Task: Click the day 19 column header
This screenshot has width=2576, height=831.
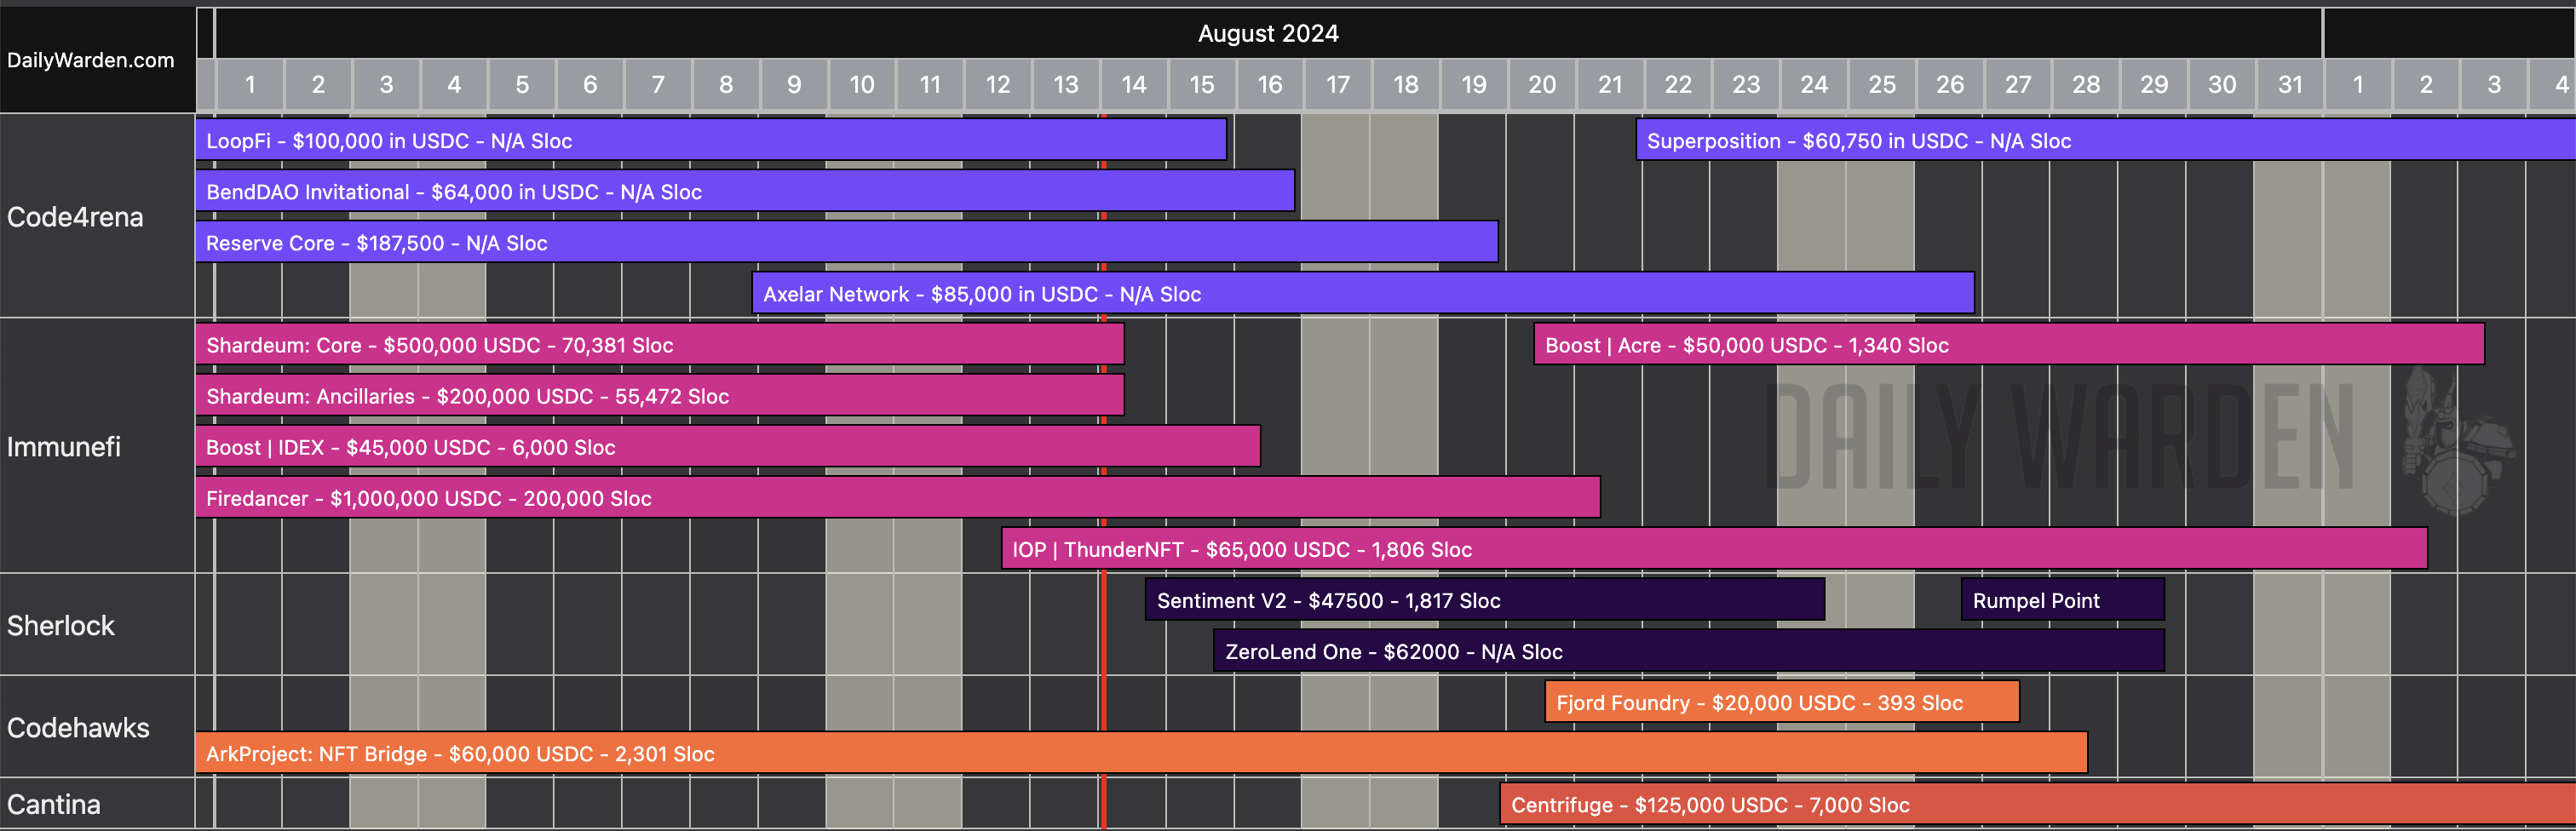Action: (1474, 84)
